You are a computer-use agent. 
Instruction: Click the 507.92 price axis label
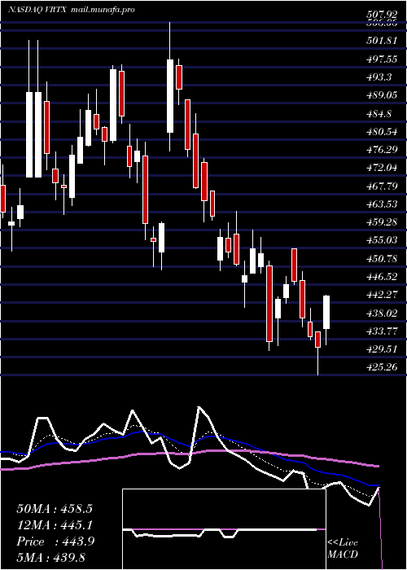[382, 15]
